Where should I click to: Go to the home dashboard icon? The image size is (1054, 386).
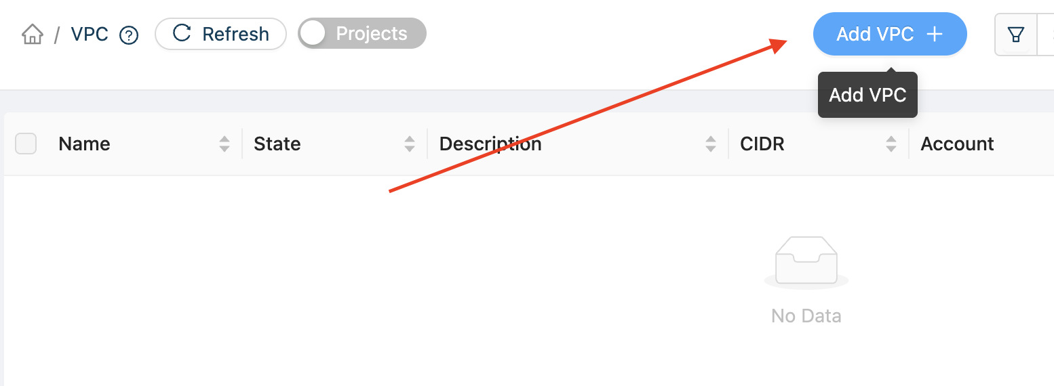point(33,34)
